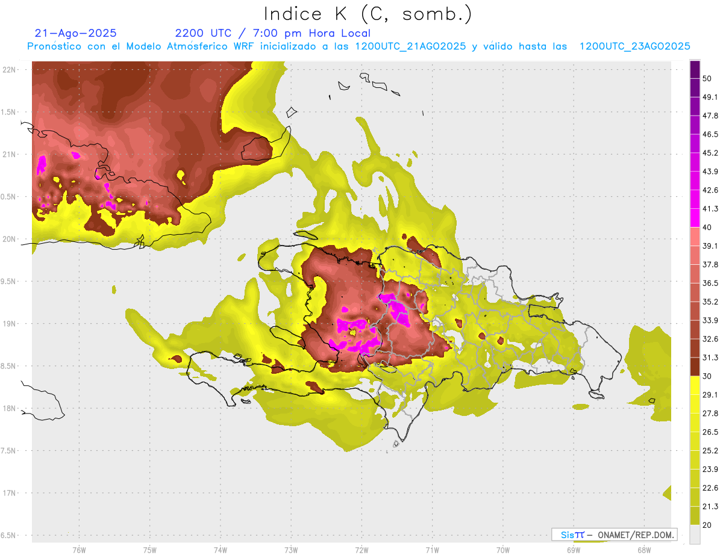Image resolution: width=723 pixels, height=558 pixels.
Task: Click the "20" color scale value
Action: (x=708, y=525)
